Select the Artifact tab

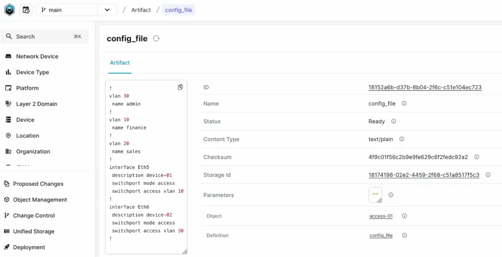pos(120,63)
